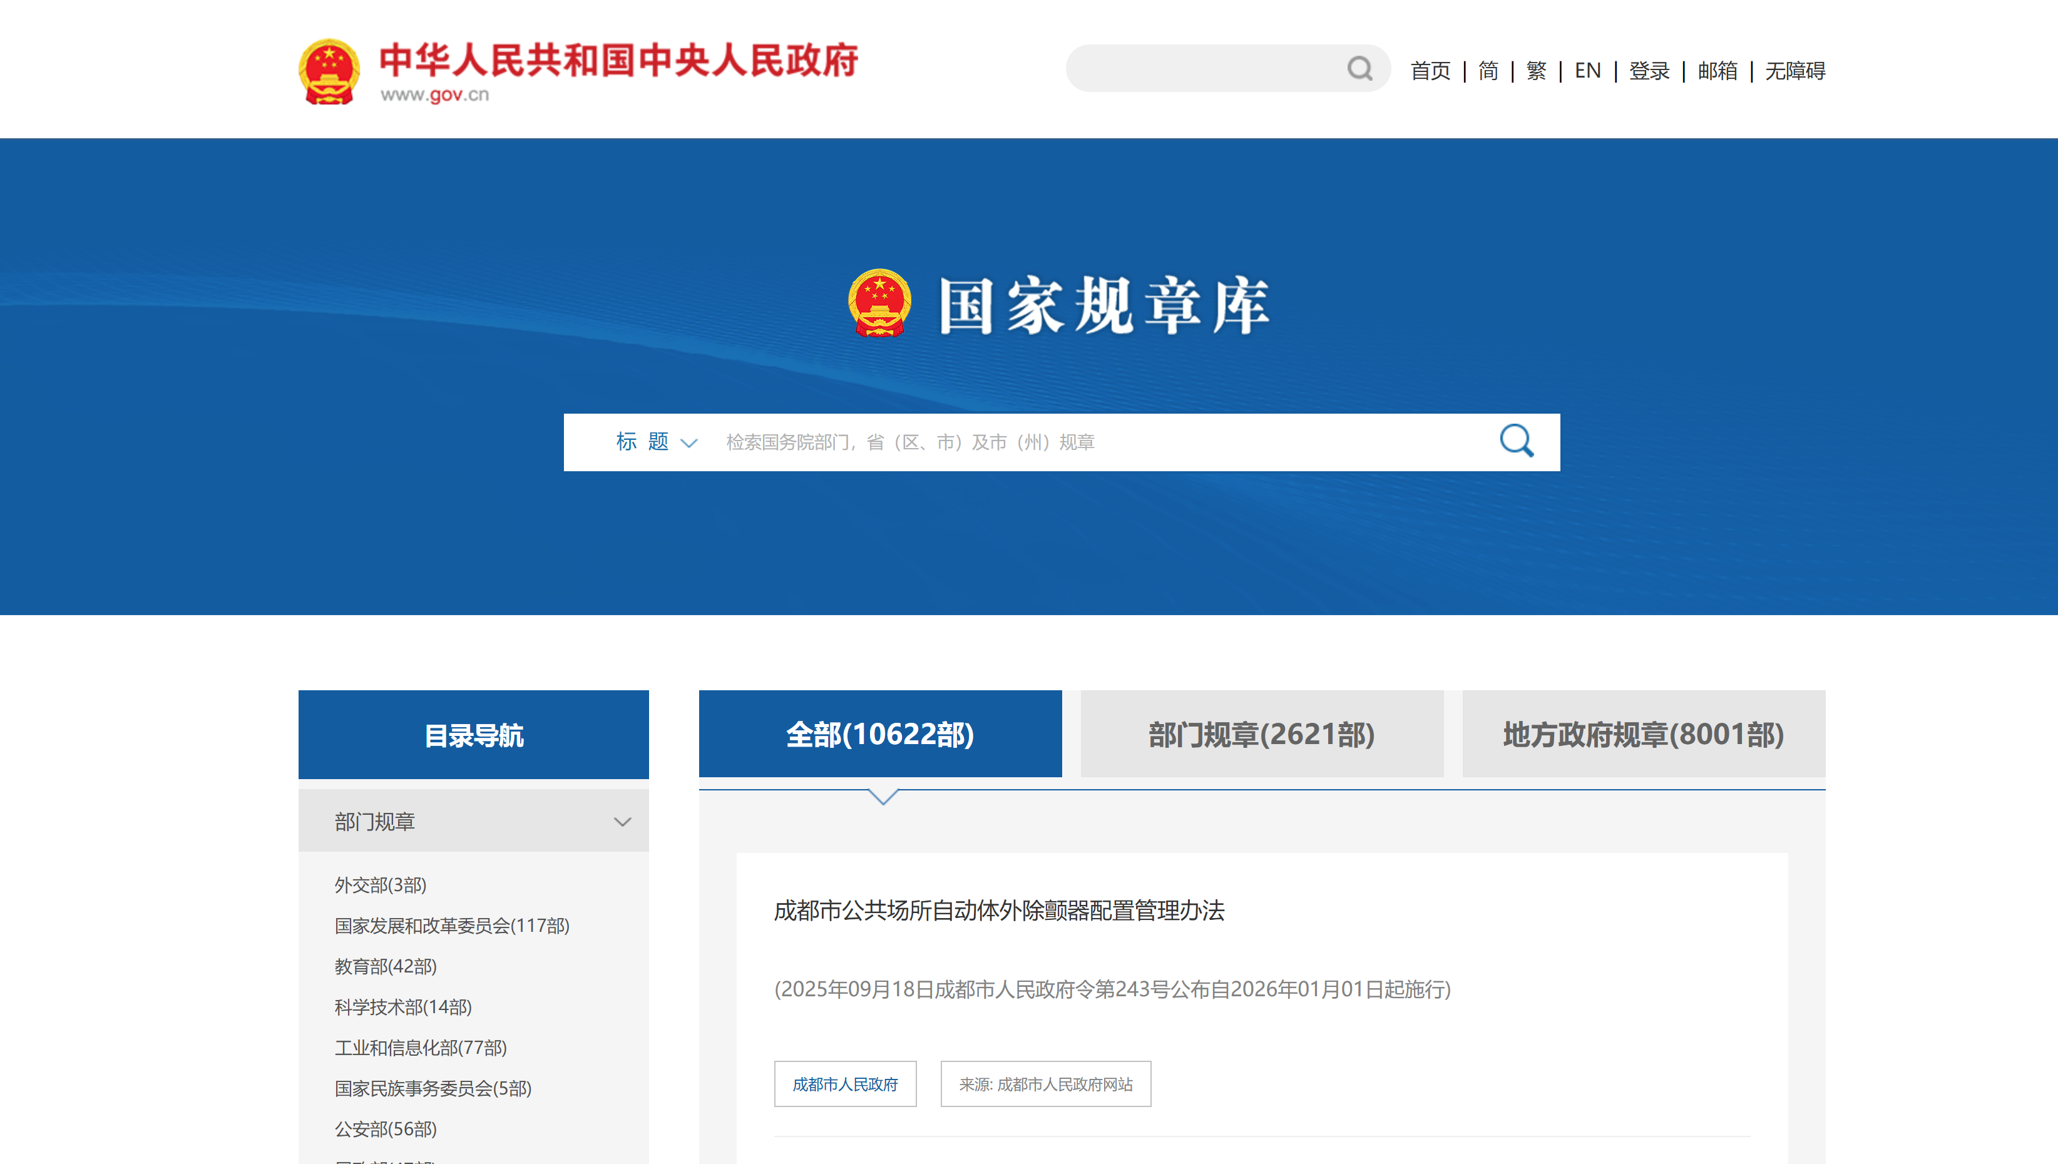Select 国家发展和改革委员会(117部) in sidebar
2058x1164 pixels.
tap(452, 926)
